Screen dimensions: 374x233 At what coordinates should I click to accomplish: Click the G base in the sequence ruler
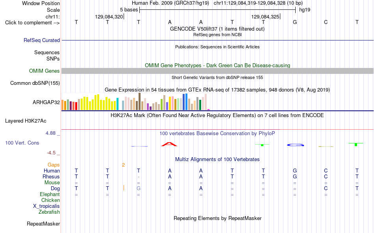295,22
